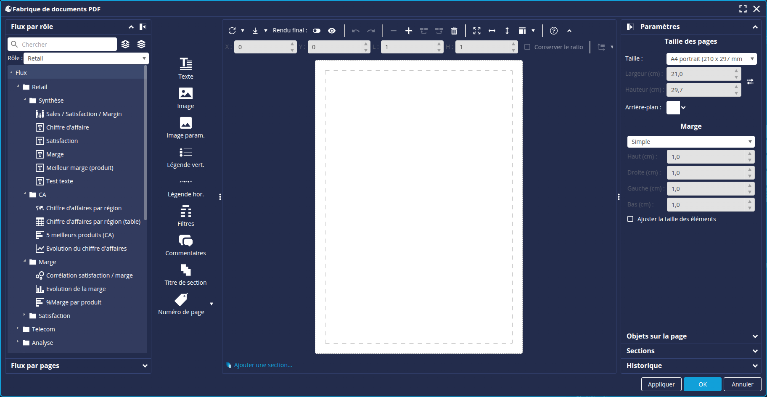
Task: Select the Image element tool
Action: pos(185,97)
